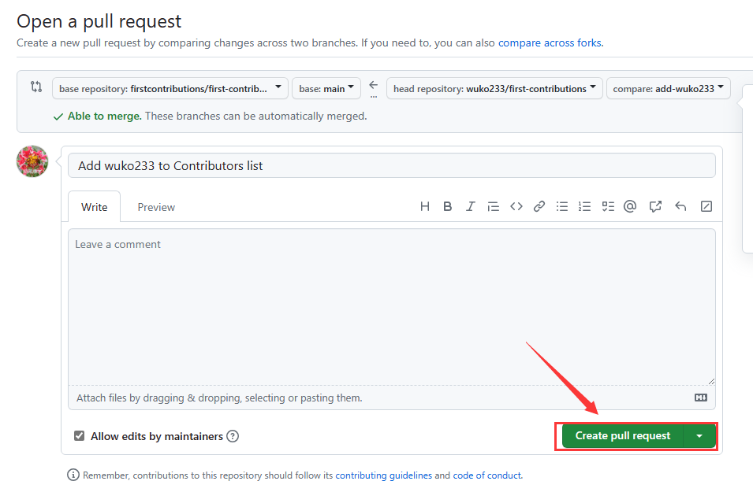Click the italic formatting icon
Image resolution: width=753 pixels, height=492 pixels.
[x=471, y=207]
